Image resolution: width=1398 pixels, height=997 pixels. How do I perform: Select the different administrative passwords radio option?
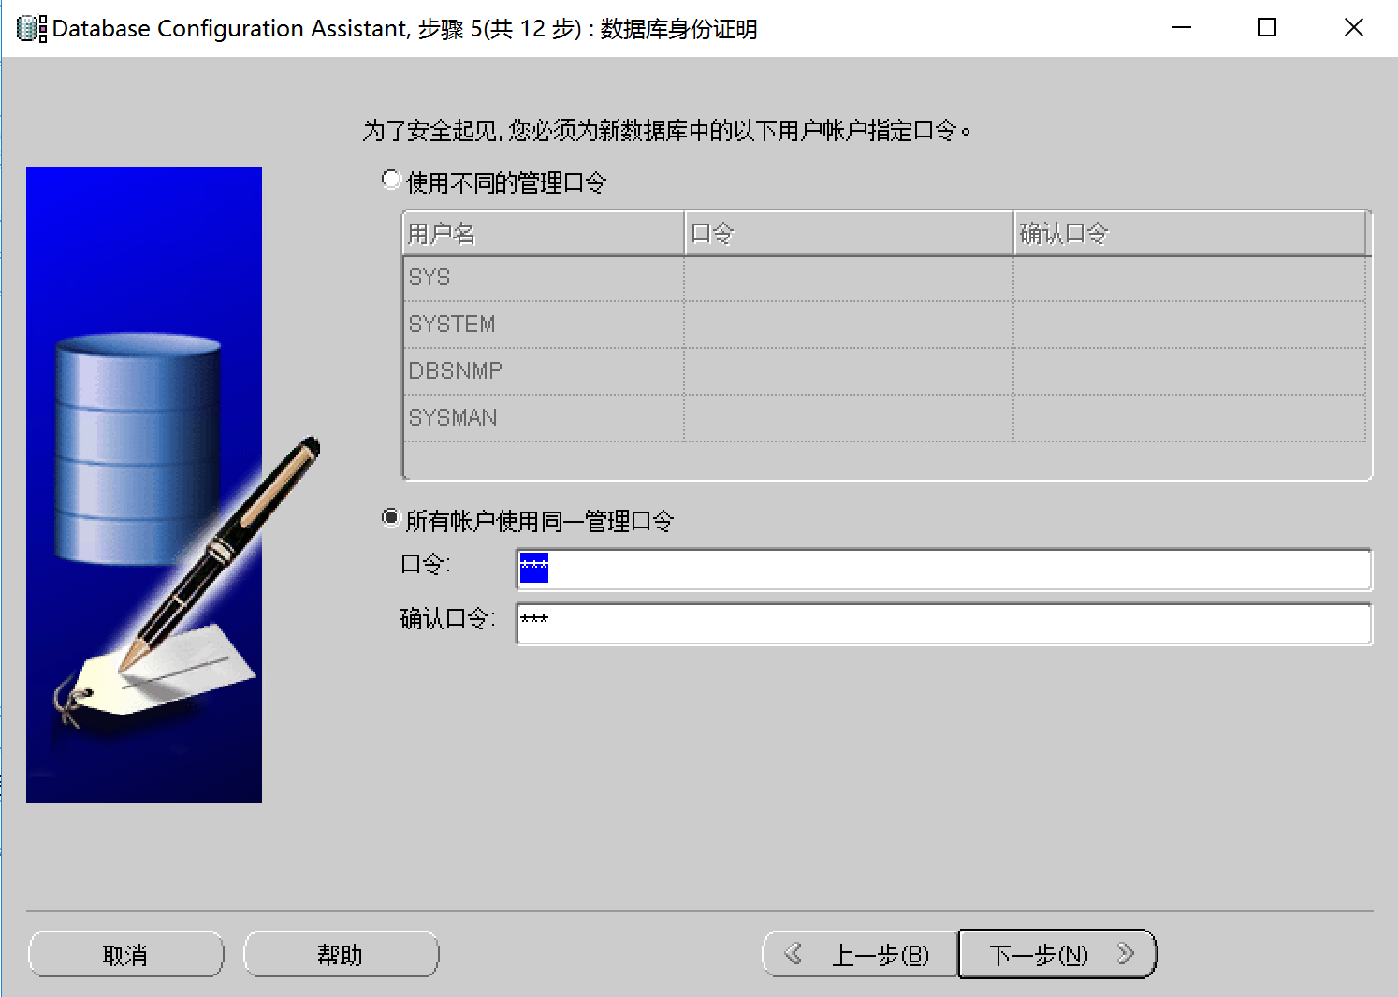pos(392,181)
